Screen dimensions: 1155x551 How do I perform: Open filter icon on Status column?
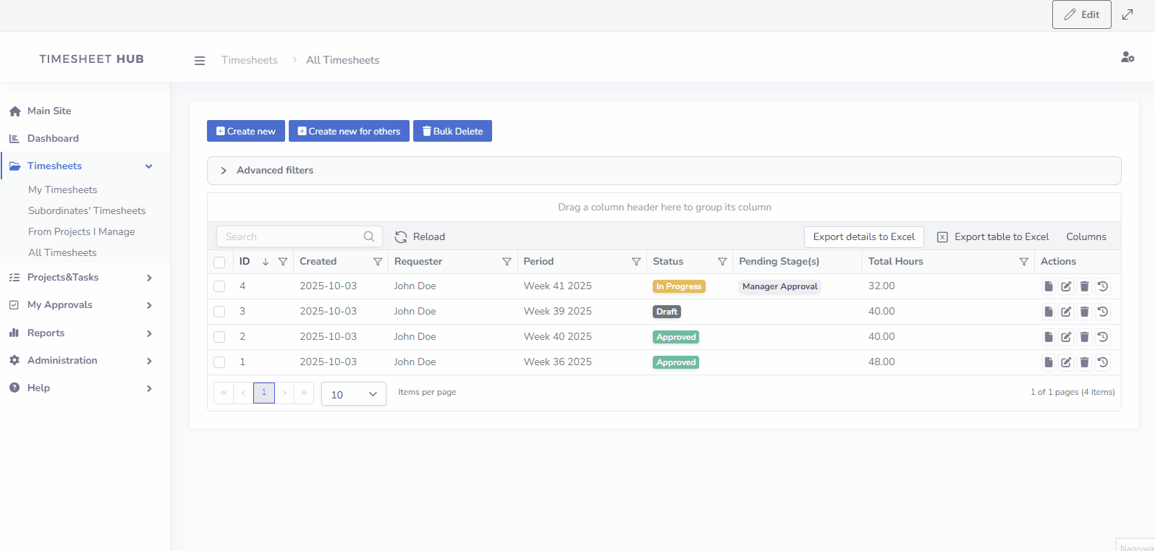(722, 262)
